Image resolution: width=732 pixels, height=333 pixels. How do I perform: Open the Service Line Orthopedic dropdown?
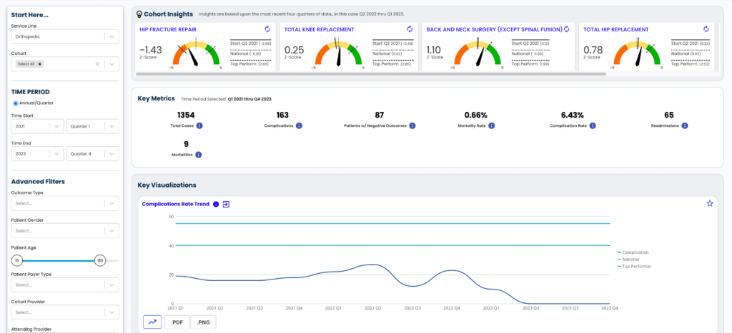click(x=65, y=37)
